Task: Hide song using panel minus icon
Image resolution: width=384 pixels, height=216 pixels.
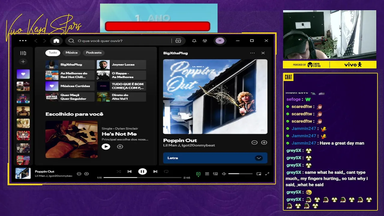Action: [254, 142]
